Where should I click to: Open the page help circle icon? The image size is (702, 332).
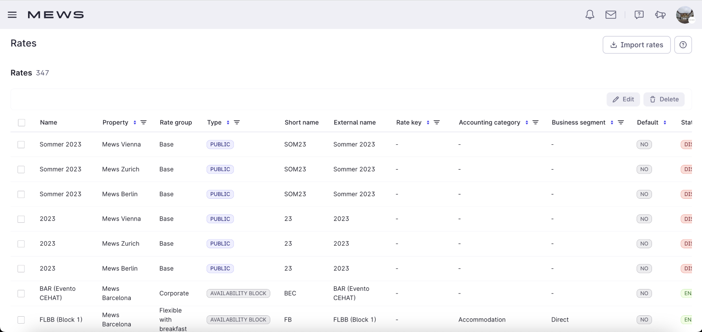coord(683,45)
